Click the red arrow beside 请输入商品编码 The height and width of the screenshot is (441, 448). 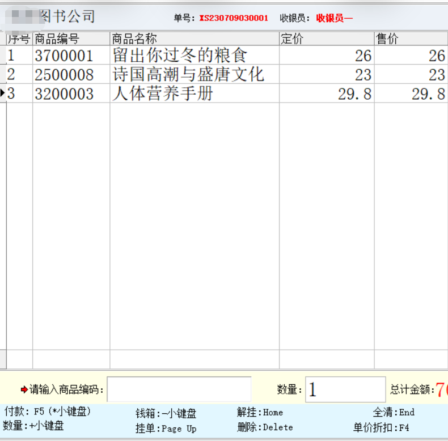(x=24, y=389)
